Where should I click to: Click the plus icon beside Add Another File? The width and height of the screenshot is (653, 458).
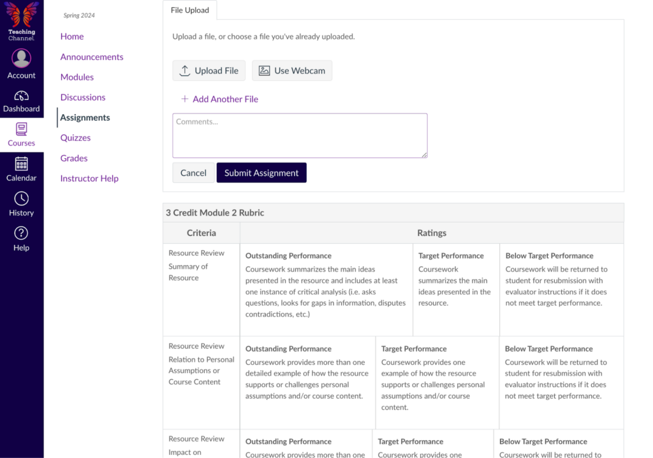[185, 99]
